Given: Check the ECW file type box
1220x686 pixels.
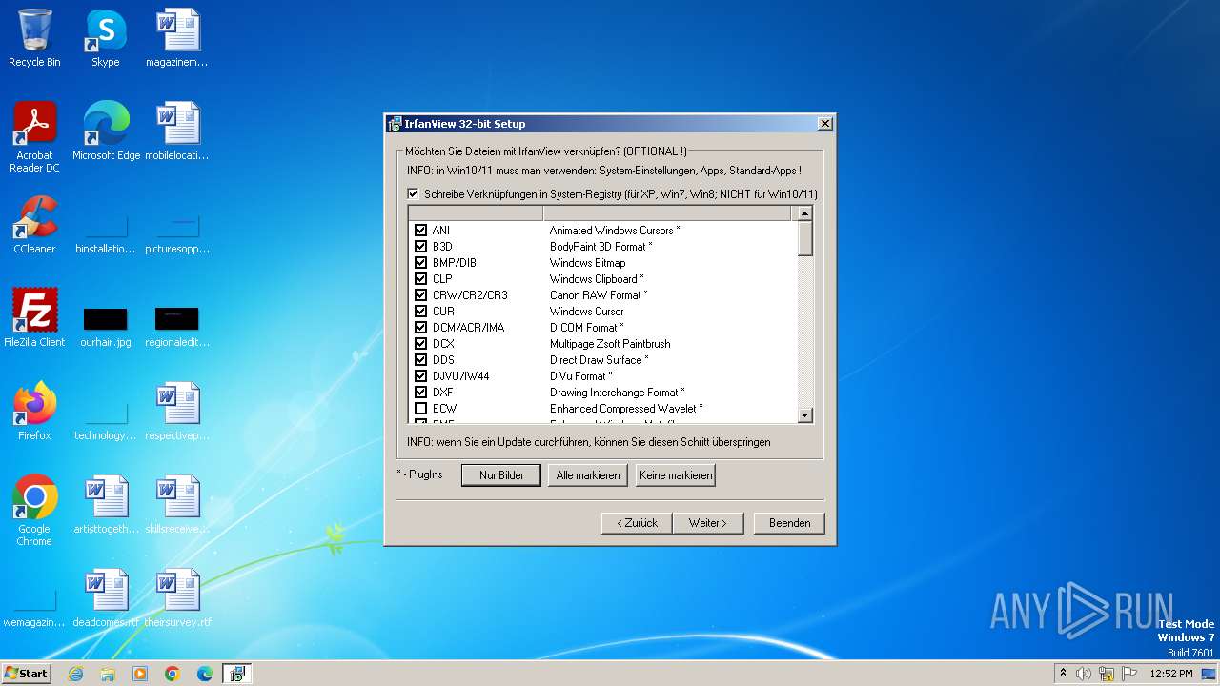Looking at the screenshot, I should 420,409.
